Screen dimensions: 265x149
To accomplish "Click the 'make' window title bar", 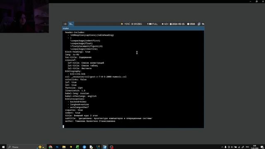I will [133, 29].
